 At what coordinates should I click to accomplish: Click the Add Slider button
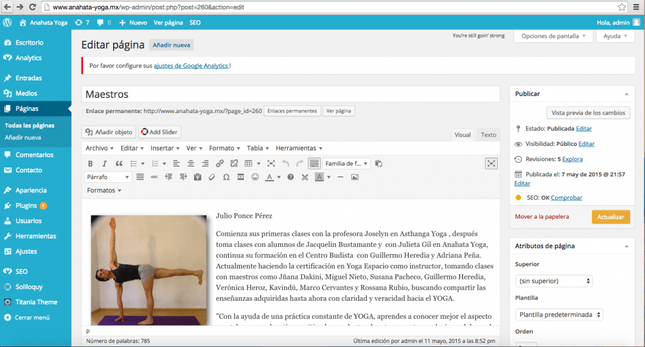coord(159,132)
